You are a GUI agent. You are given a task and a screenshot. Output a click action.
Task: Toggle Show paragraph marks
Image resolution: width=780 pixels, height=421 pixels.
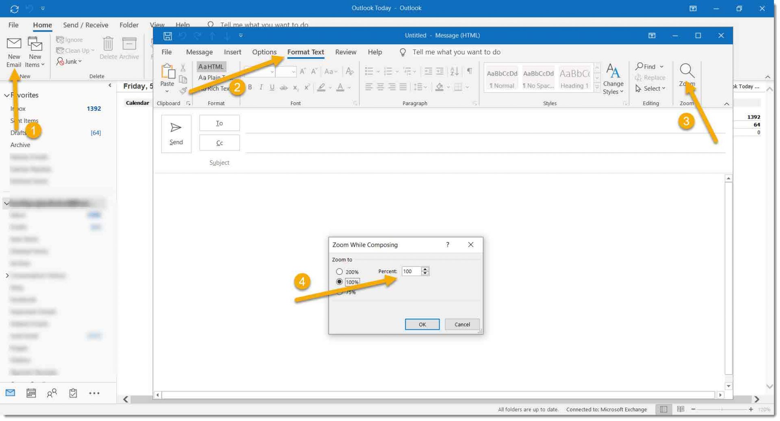470,71
